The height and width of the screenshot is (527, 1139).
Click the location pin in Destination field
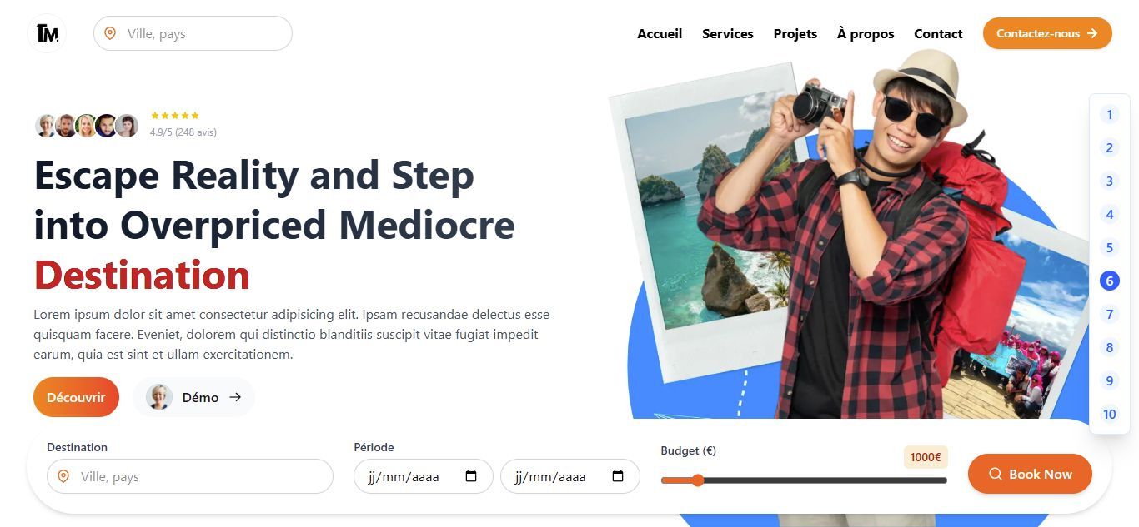point(63,476)
